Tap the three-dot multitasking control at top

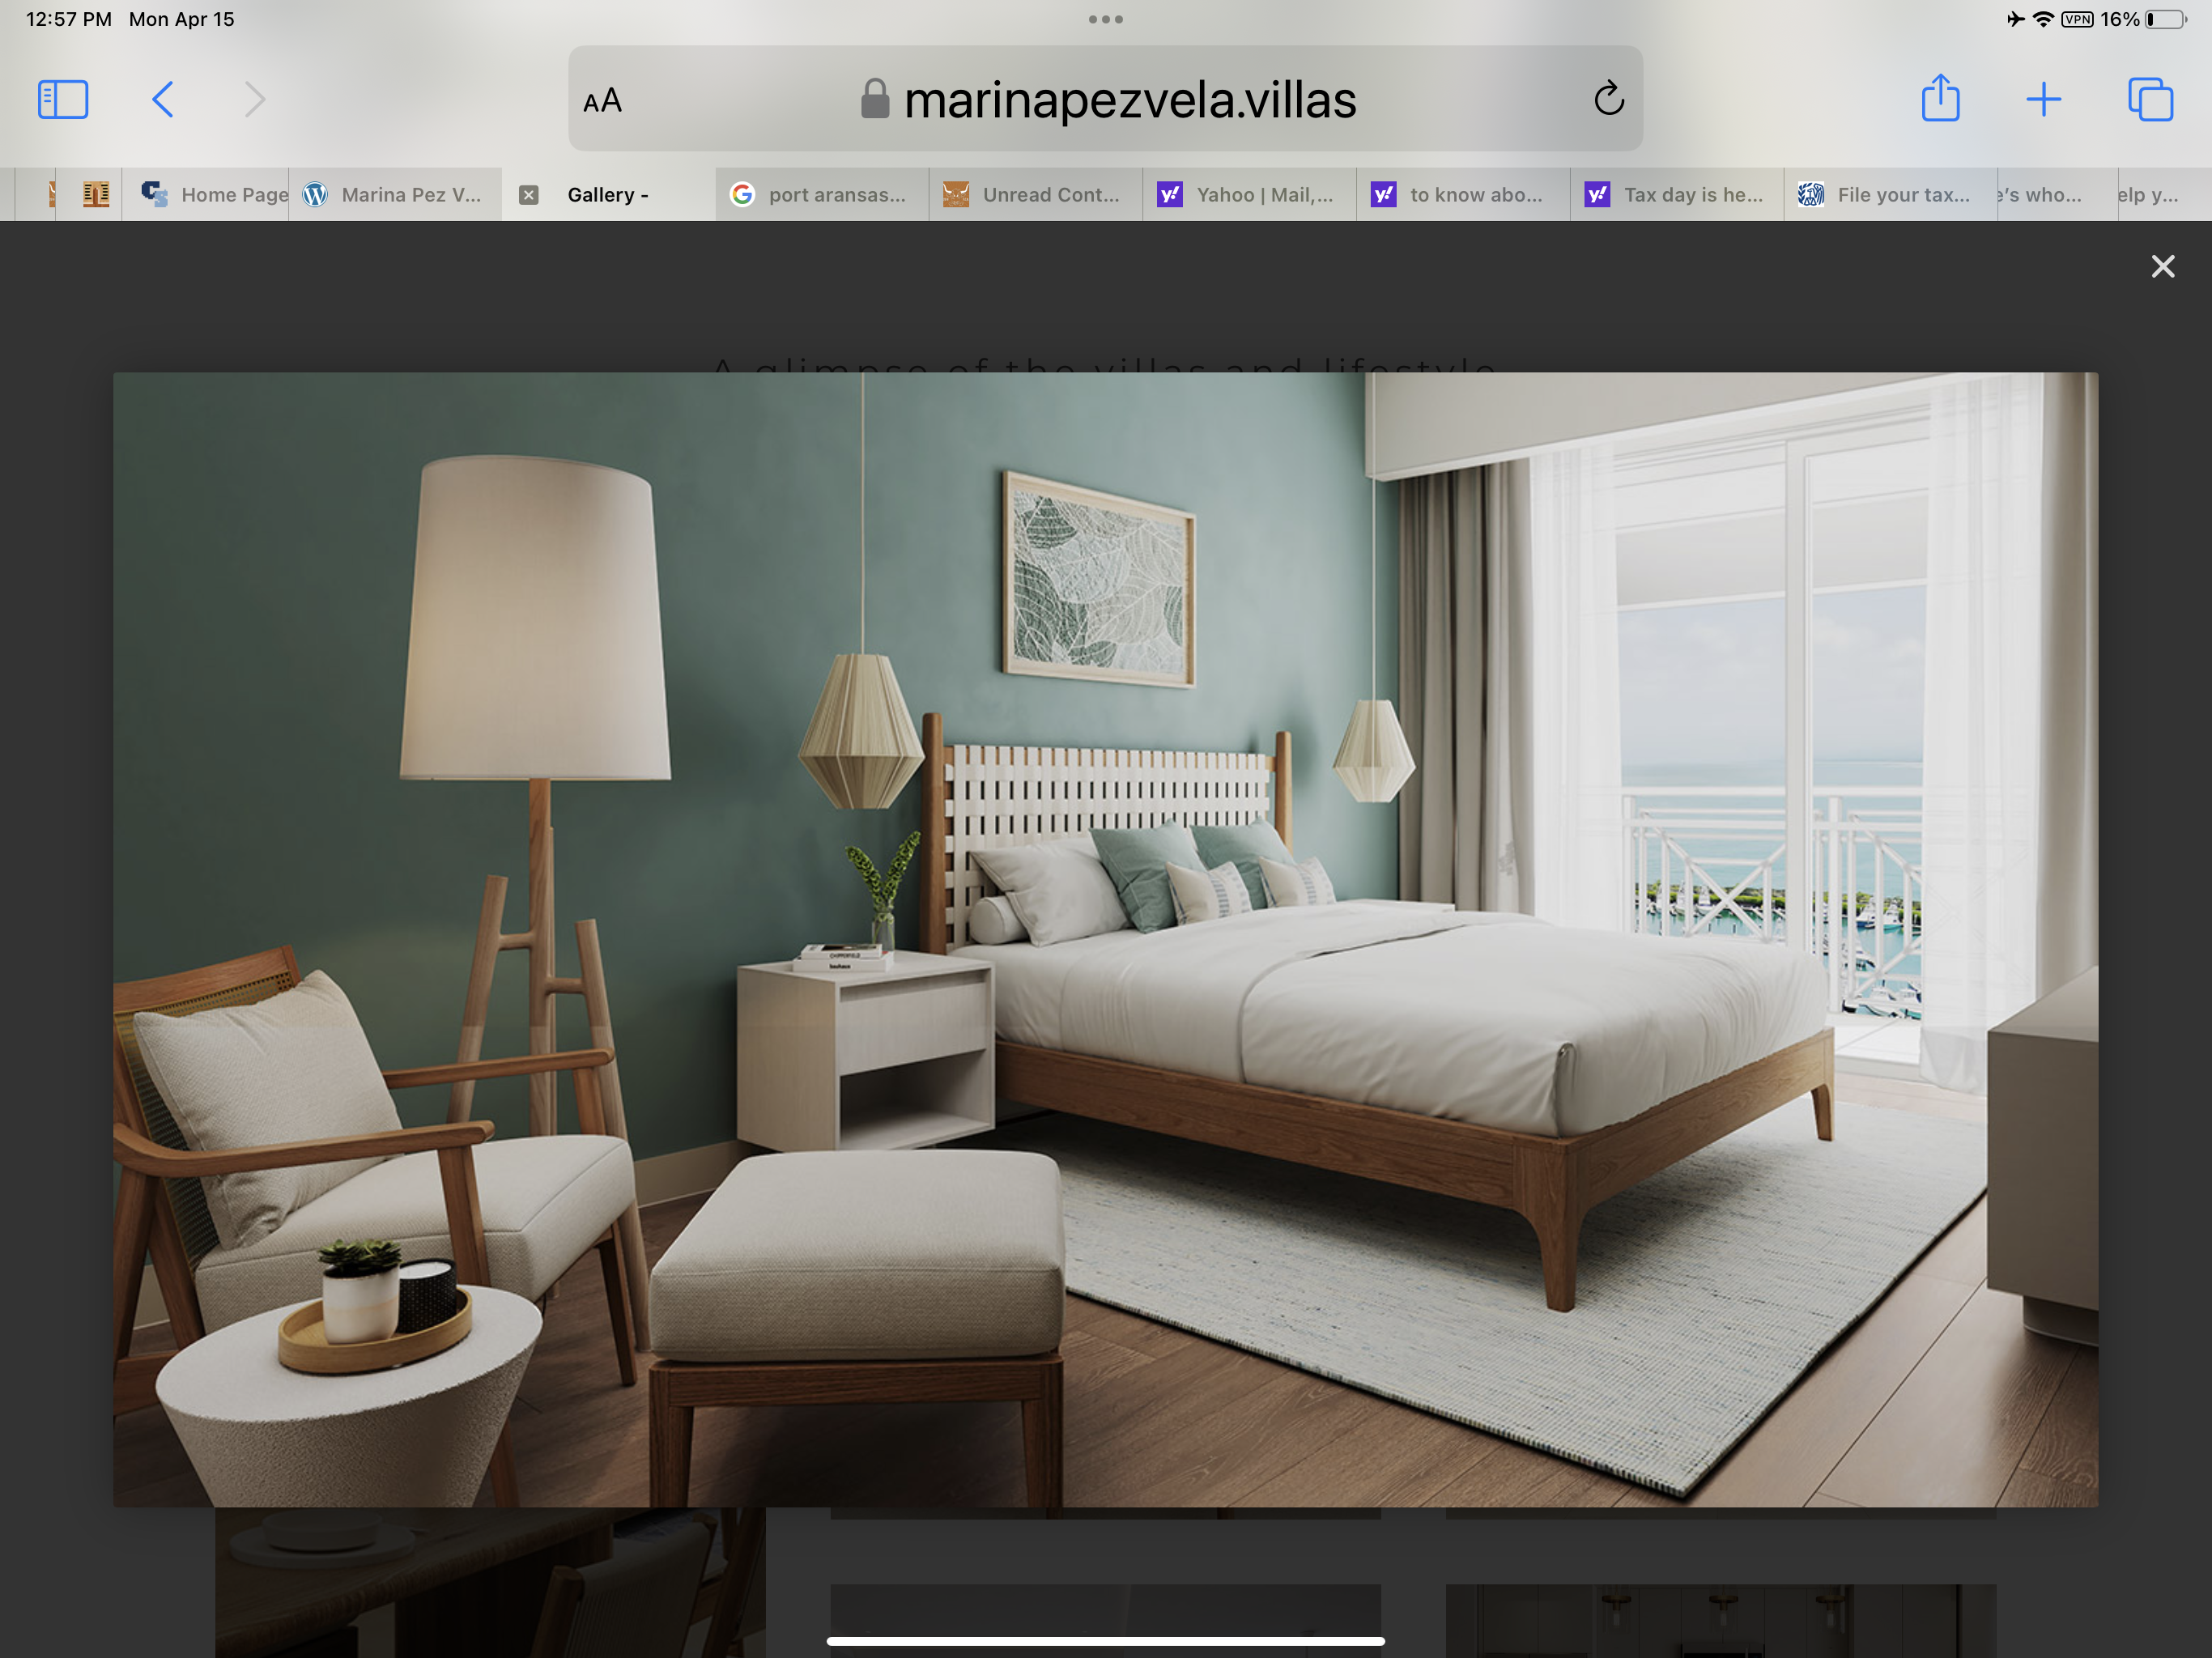pyautogui.click(x=1105, y=19)
